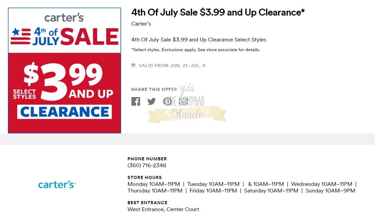Email this offer using the envelope icon
This screenshot has width=375, height=217.
click(183, 101)
